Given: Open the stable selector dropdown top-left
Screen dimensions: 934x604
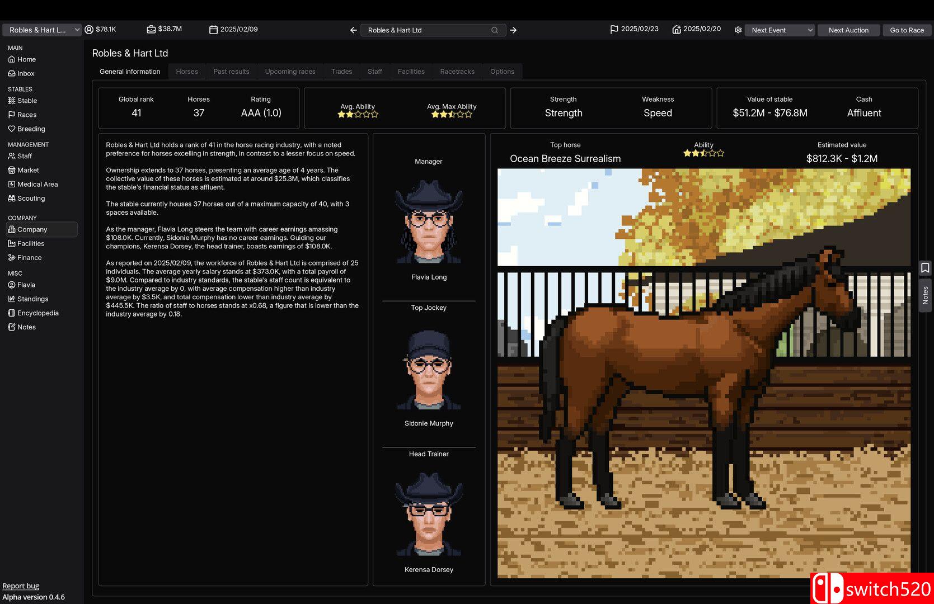Looking at the screenshot, I should point(42,30).
